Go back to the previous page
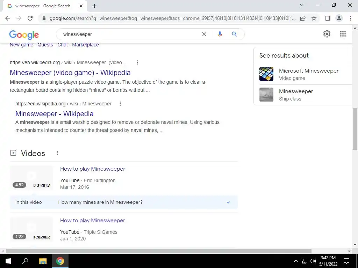 point(8,18)
